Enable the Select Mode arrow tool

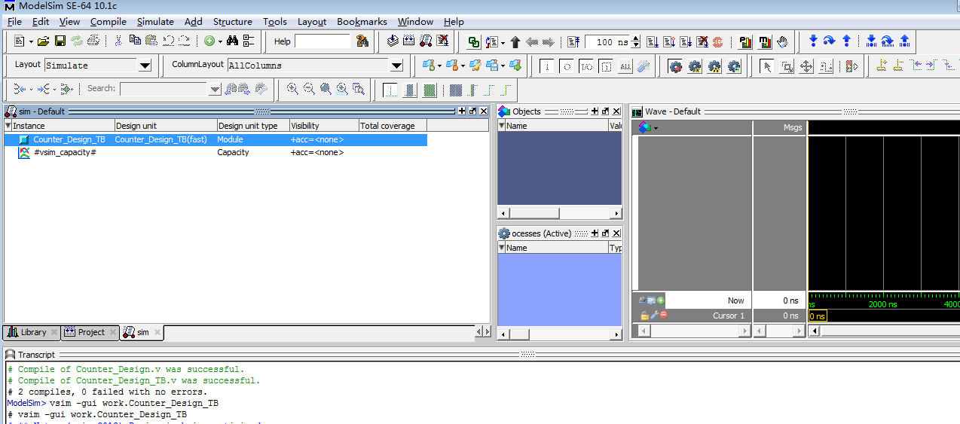pyautogui.click(x=766, y=66)
